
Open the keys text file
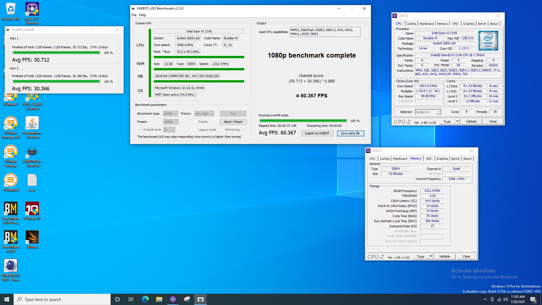[x=32, y=182]
